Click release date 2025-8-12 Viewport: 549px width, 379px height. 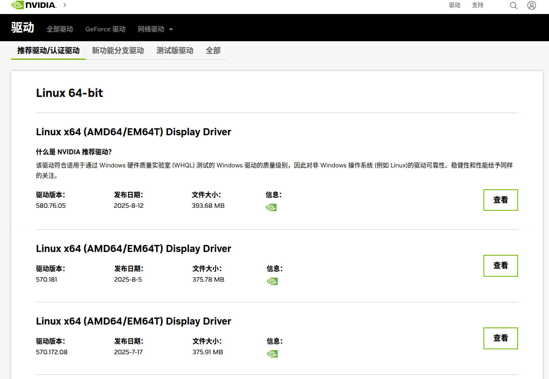(129, 205)
